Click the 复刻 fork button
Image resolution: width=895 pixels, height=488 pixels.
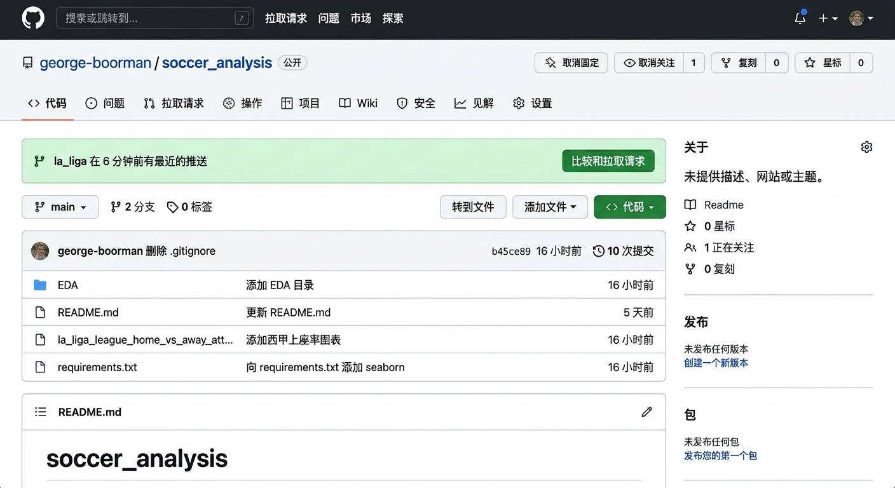coord(739,63)
